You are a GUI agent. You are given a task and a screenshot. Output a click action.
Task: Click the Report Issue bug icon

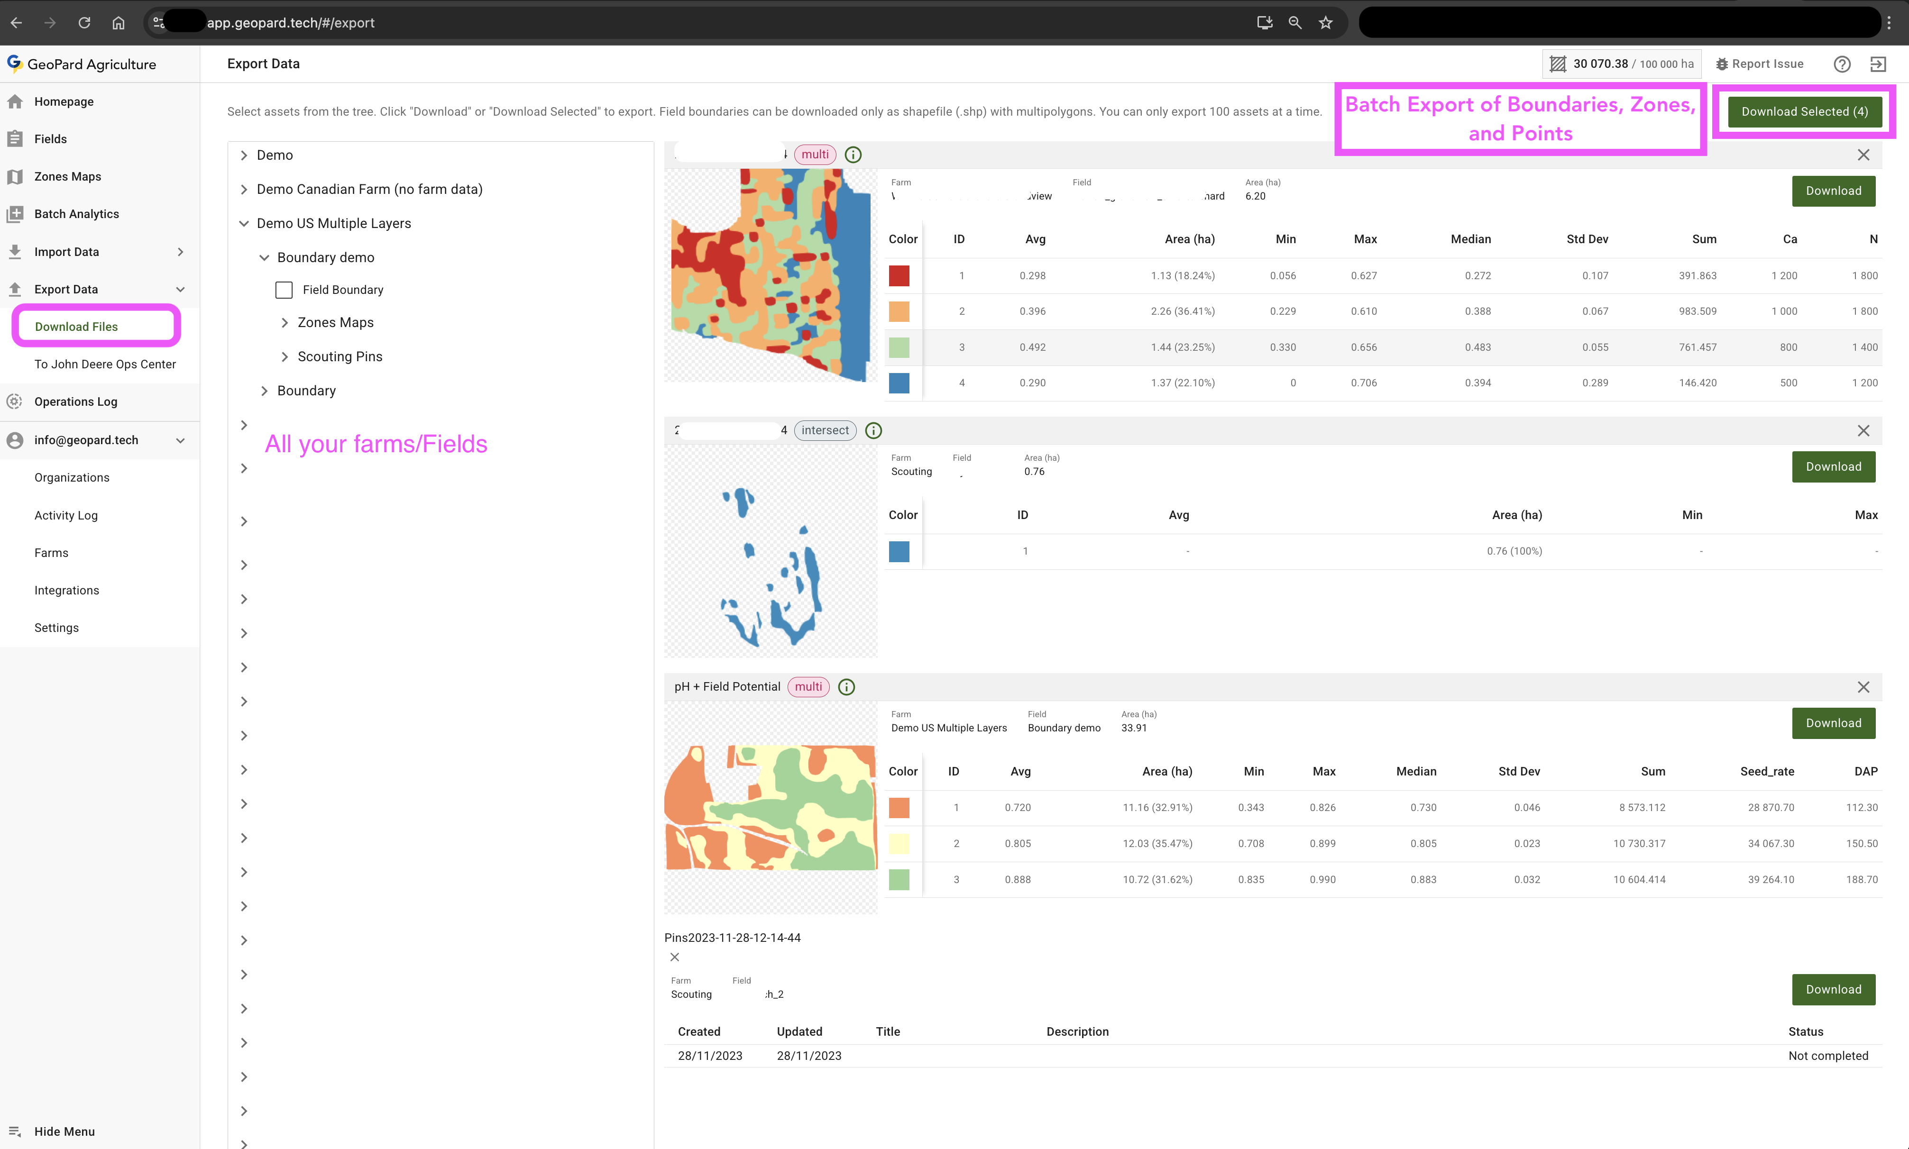click(x=1722, y=64)
